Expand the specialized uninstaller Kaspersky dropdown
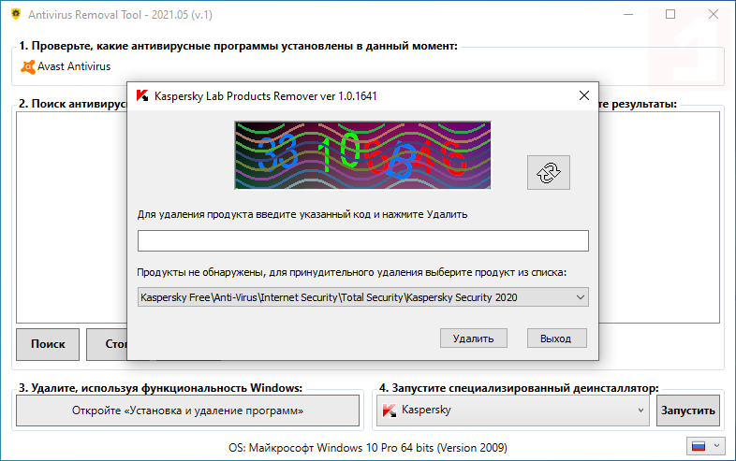The image size is (736, 461). 640,411
